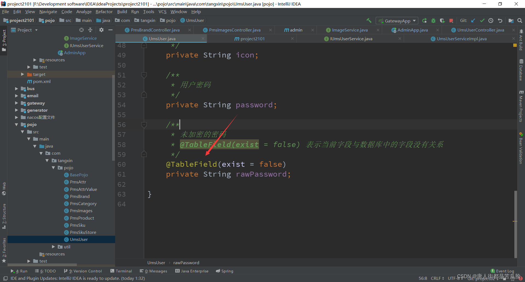Toggle the 1: Project tool window
This screenshot has width=525, height=282.
click(4, 41)
